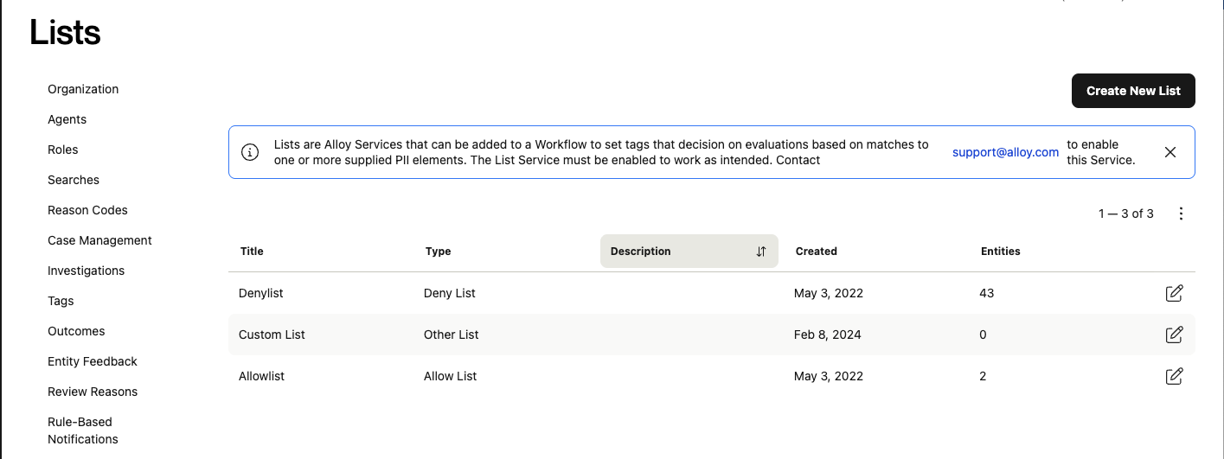Select Rule-Based Notifications menu item
The height and width of the screenshot is (459, 1224).
(82, 430)
